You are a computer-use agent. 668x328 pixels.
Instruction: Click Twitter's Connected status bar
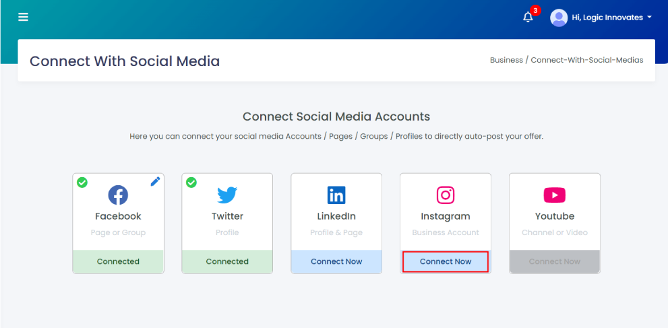click(x=227, y=261)
